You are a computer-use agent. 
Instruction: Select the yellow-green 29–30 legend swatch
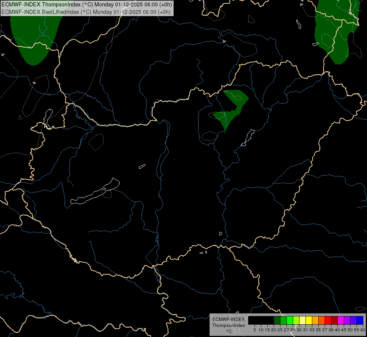296,320
